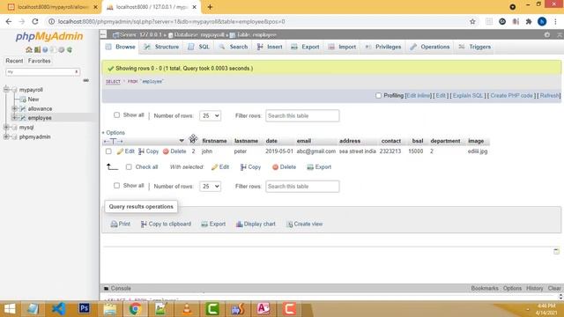Open Console Bookmarks
564x317 pixels.
(485, 288)
